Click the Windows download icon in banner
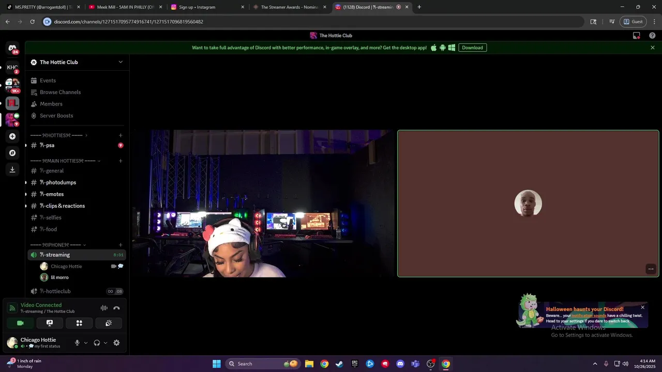The height and width of the screenshot is (372, 662). 452,48
